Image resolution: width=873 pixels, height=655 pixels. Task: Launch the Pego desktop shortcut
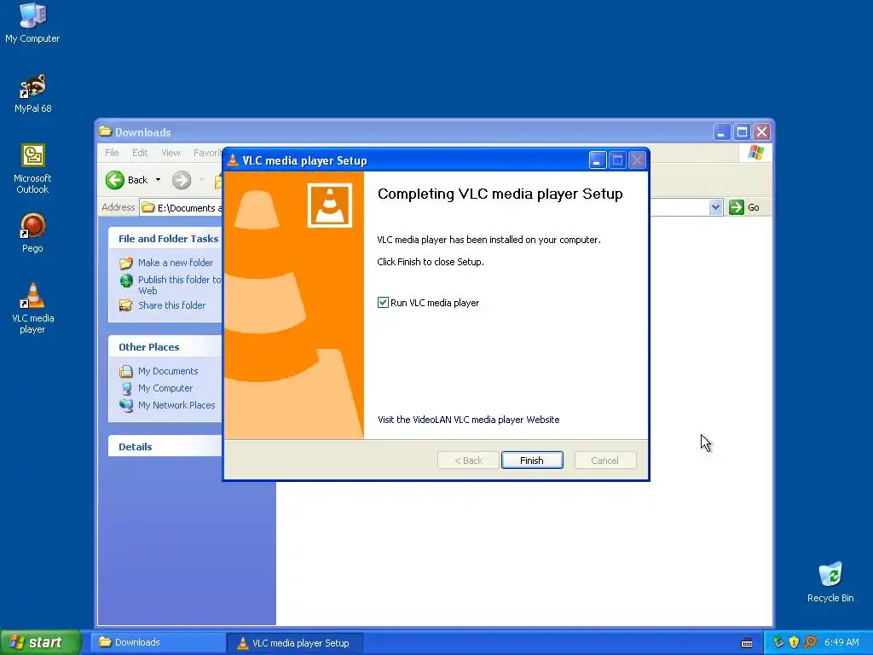click(32, 233)
